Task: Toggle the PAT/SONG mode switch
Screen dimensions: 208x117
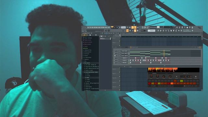Action: [112, 27]
